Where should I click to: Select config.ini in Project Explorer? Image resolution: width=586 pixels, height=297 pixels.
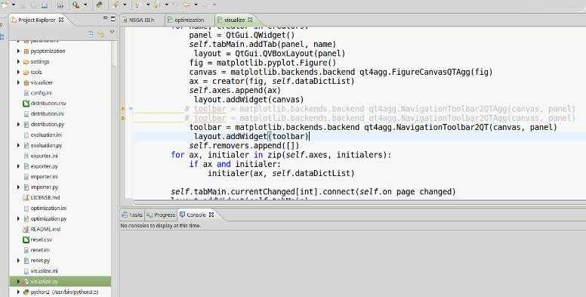(41, 93)
